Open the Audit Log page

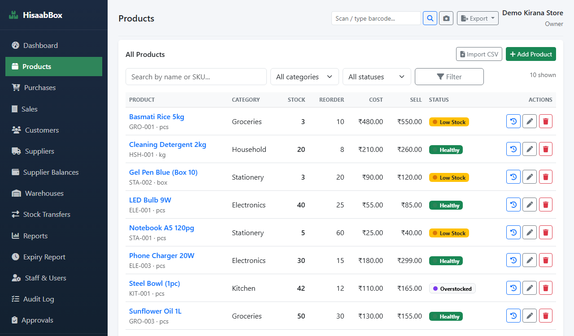point(54,299)
